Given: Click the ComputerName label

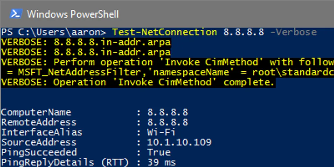Looking at the screenshot, I should [36, 112].
